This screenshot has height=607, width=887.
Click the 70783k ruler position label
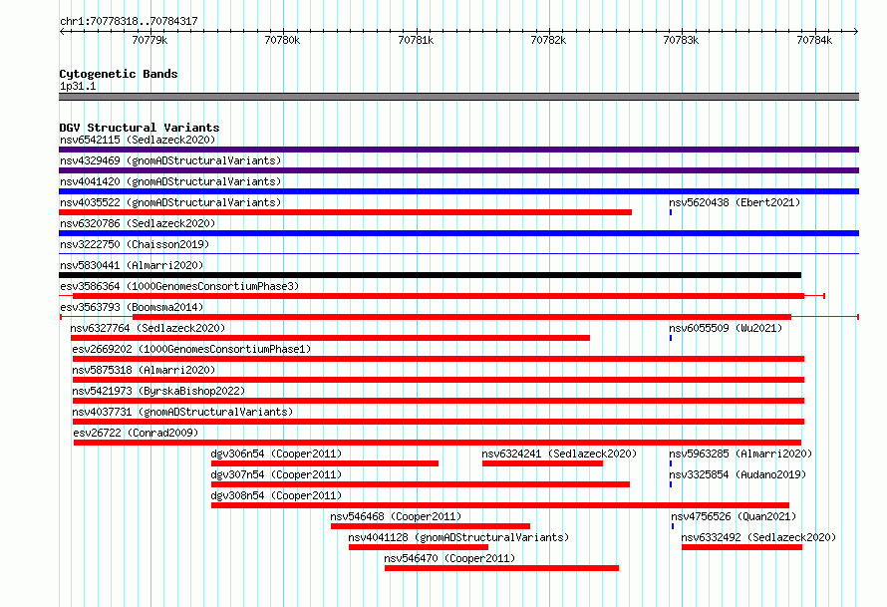(x=681, y=40)
